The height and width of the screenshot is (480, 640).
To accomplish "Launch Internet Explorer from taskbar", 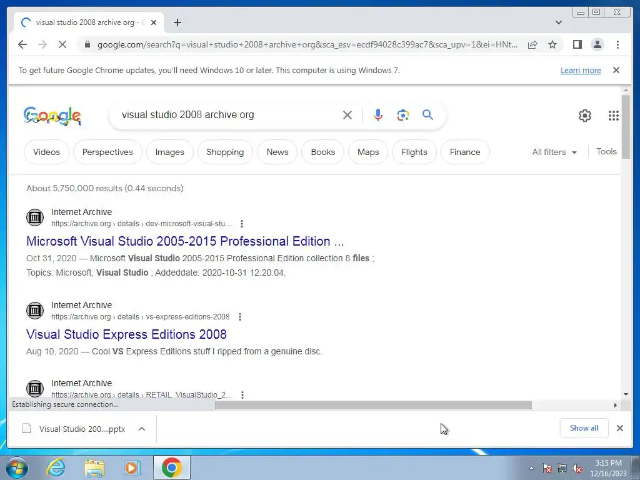I will pyautogui.click(x=56, y=467).
